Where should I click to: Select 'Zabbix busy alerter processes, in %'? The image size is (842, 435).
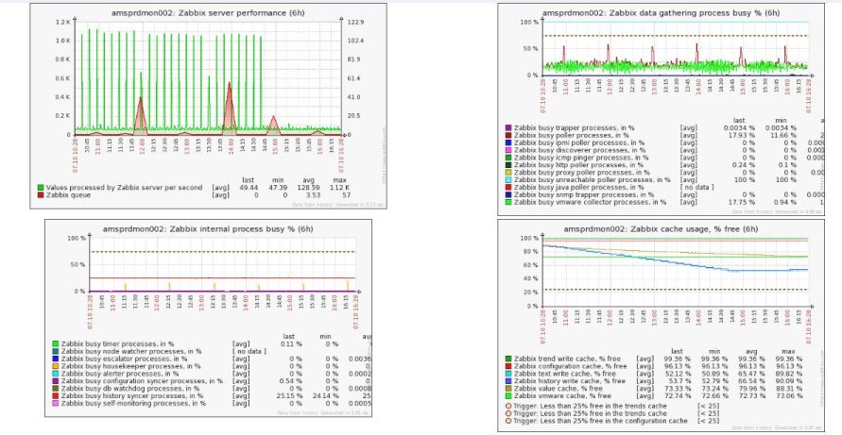[x=120, y=374]
